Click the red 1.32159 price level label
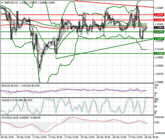Viewport: 165px width, 140px height. (x=159, y=20)
